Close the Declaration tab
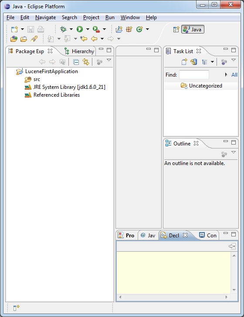Image resolution: width=244 pixels, height=317 pixels. point(185,235)
